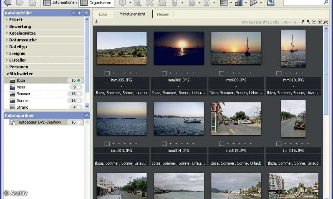Toggle the filter dot on Testdateien DVD-Diashow

pos(79,122)
